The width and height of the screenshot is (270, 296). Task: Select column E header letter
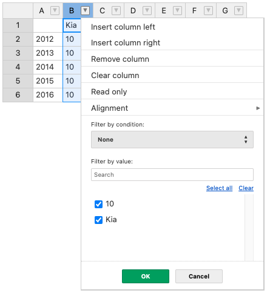[x=164, y=10]
